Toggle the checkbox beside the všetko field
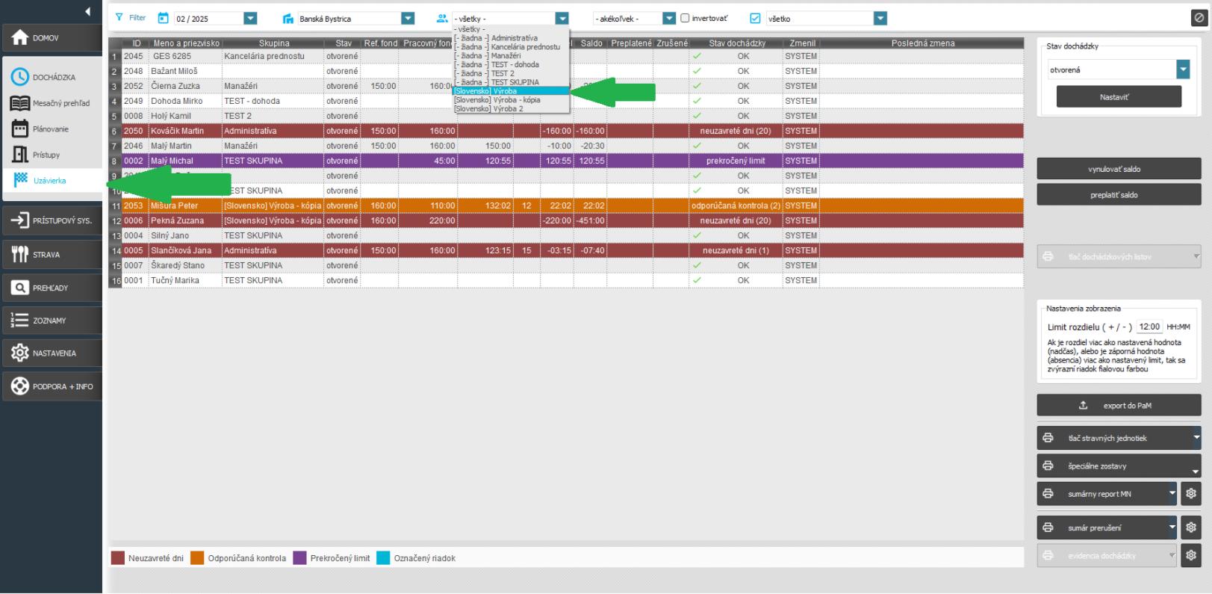This screenshot has width=1212, height=594. 755,19
